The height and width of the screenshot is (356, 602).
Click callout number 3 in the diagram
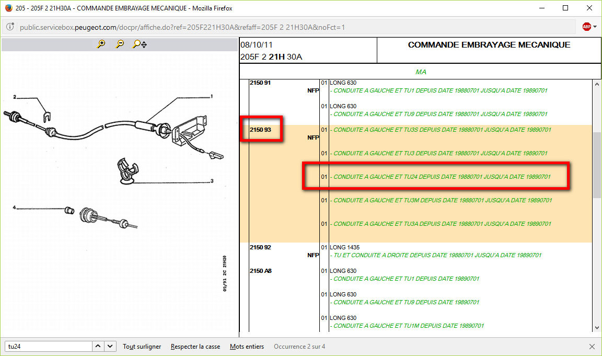[x=212, y=181]
